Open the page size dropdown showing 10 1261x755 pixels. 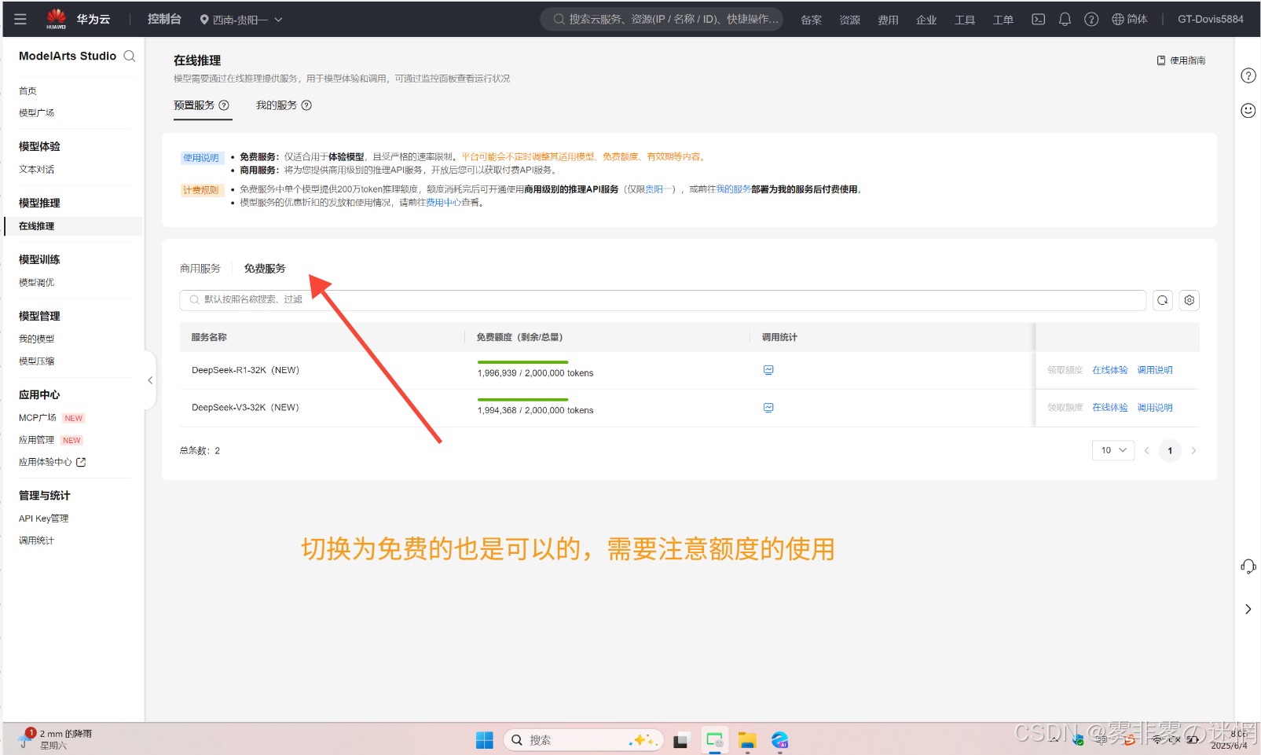pyautogui.click(x=1113, y=450)
